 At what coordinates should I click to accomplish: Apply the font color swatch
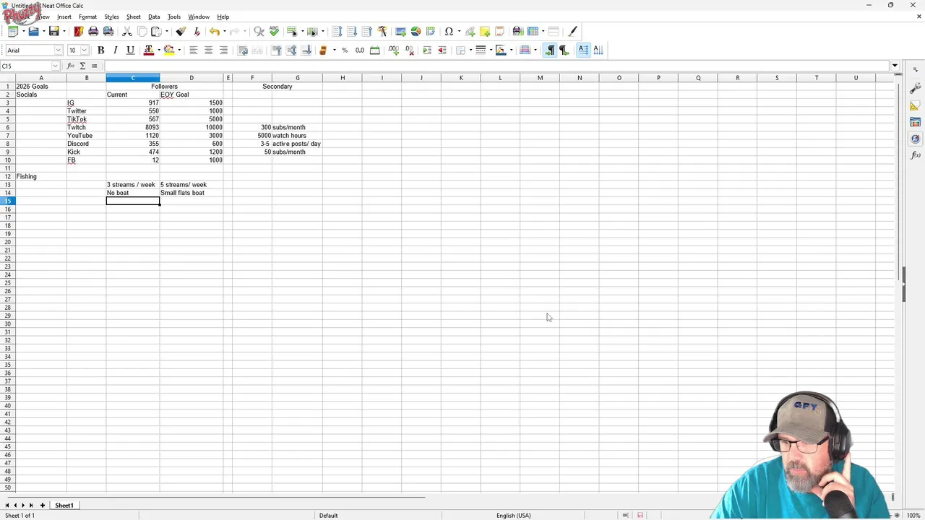coord(149,50)
